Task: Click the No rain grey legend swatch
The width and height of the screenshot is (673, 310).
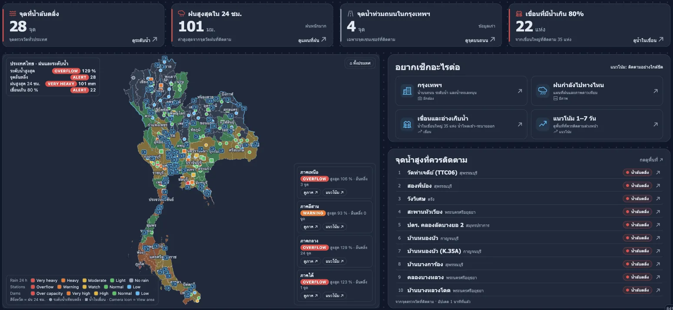Action: pos(131,281)
